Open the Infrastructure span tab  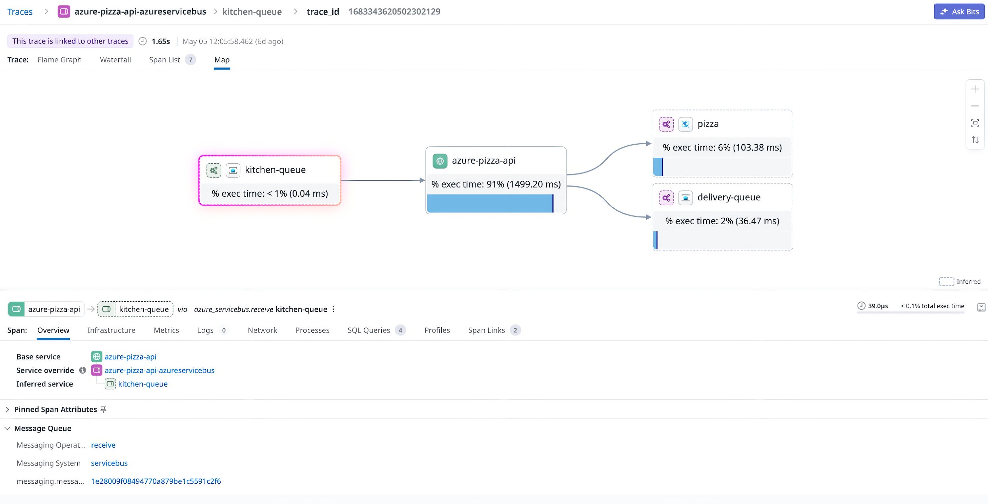111,330
